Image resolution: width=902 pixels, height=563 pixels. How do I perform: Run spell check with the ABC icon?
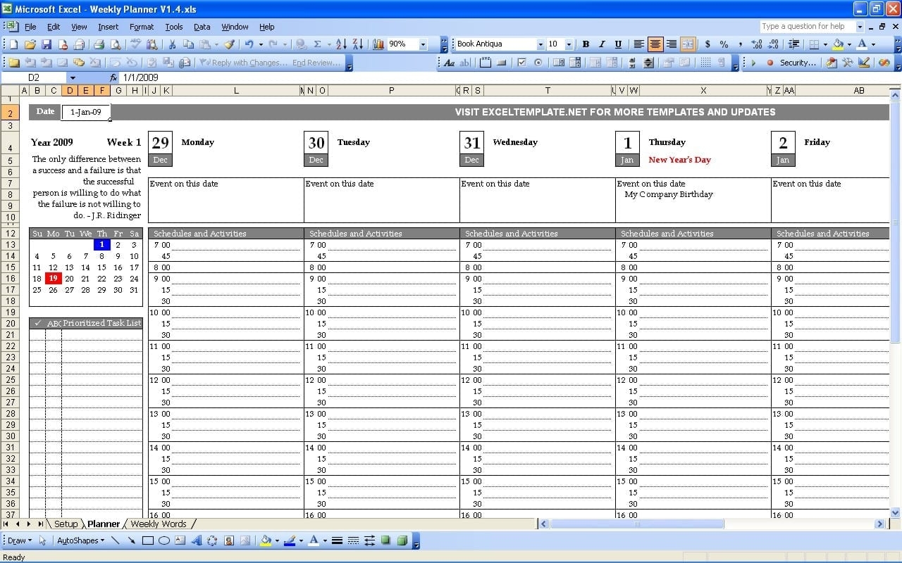point(135,44)
